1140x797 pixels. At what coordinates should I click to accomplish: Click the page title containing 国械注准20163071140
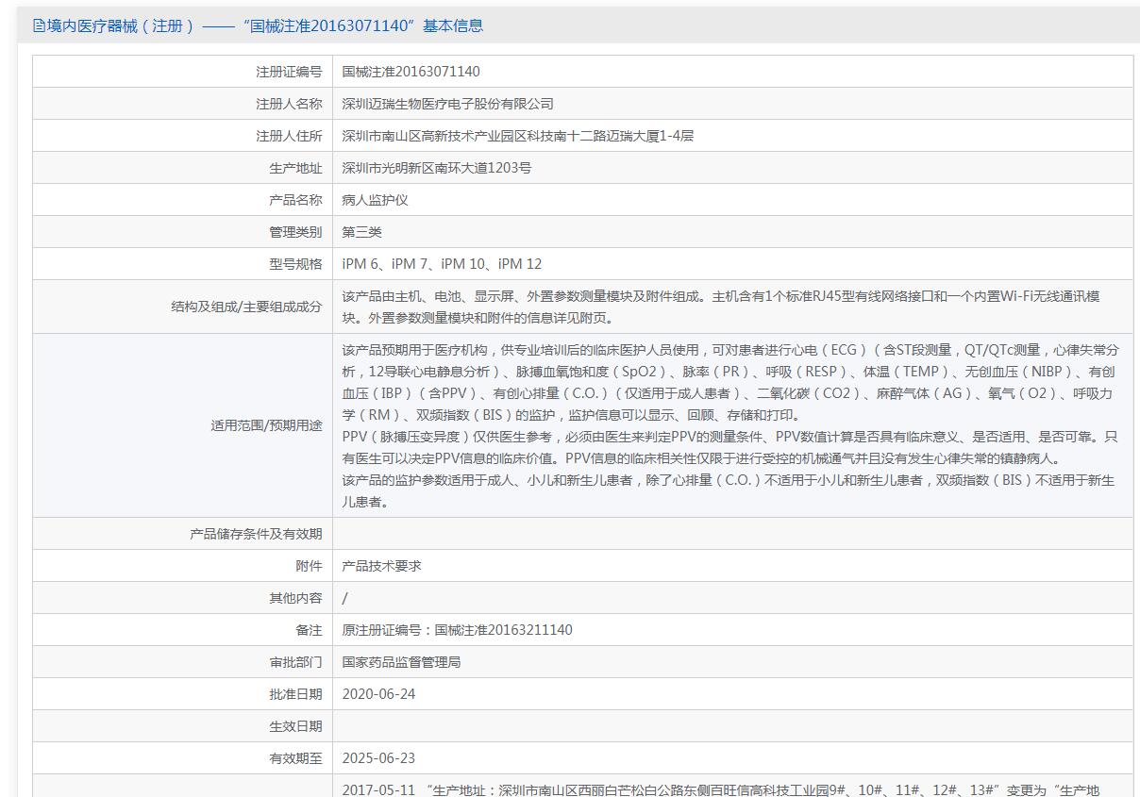(265, 25)
